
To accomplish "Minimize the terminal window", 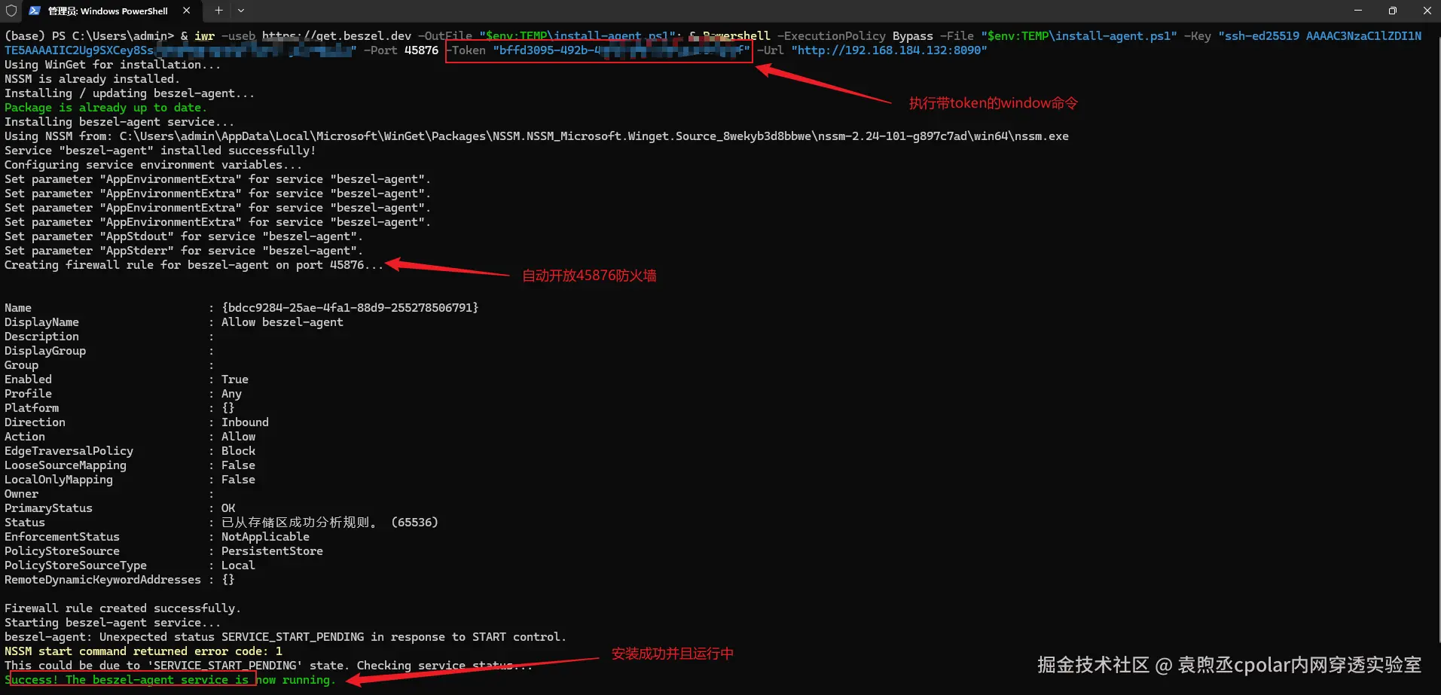I will coord(1358,11).
